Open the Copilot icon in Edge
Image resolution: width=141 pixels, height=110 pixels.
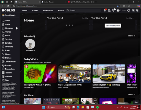(138, 6)
